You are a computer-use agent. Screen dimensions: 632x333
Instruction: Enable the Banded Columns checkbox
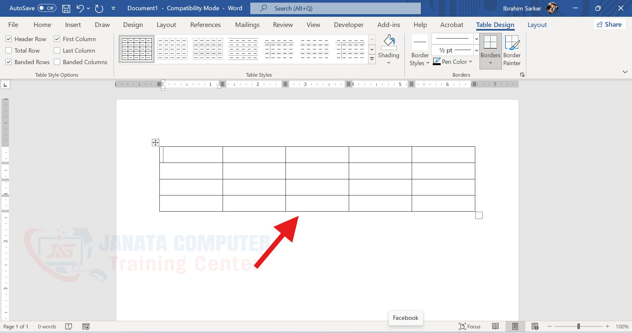click(x=57, y=62)
